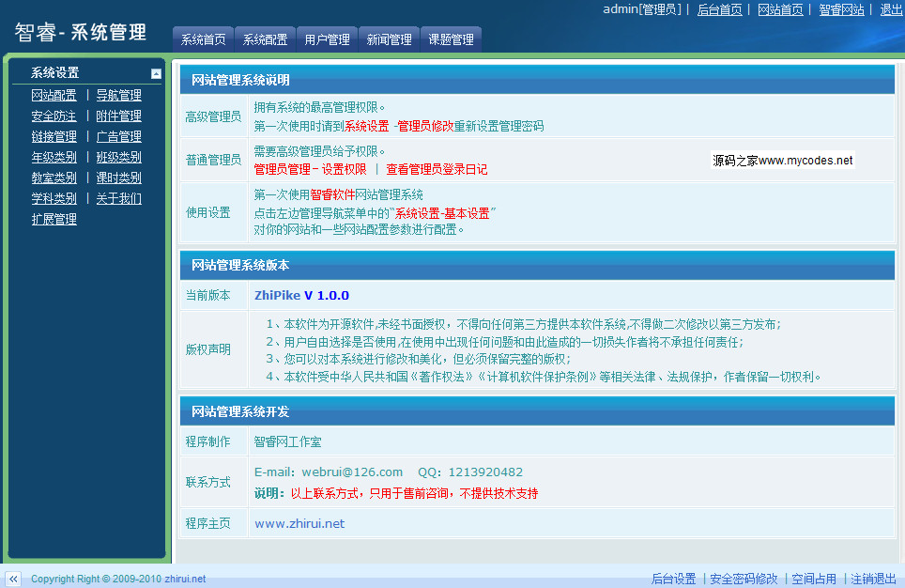905x588 pixels.
Task: Open the 智睿网站 top link
Action: click(x=841, y=9)
